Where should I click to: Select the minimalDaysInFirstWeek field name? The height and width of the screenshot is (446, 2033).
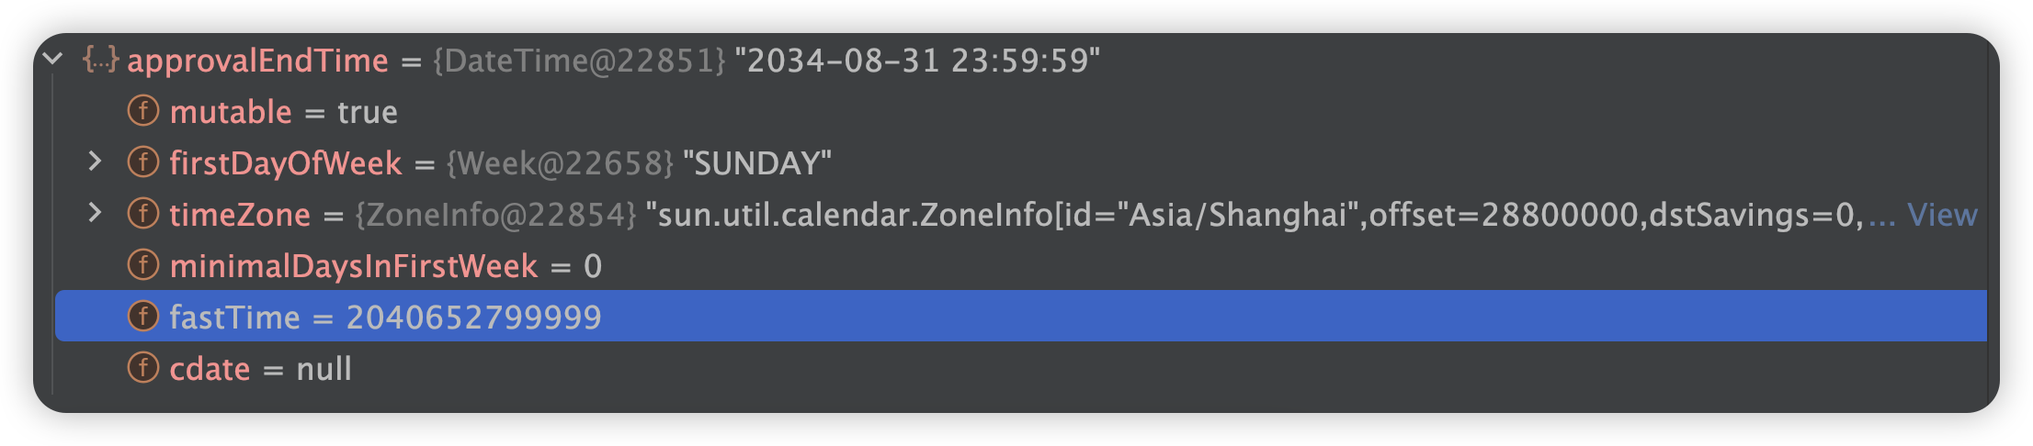pyautogui.click(x=354, y=266)
